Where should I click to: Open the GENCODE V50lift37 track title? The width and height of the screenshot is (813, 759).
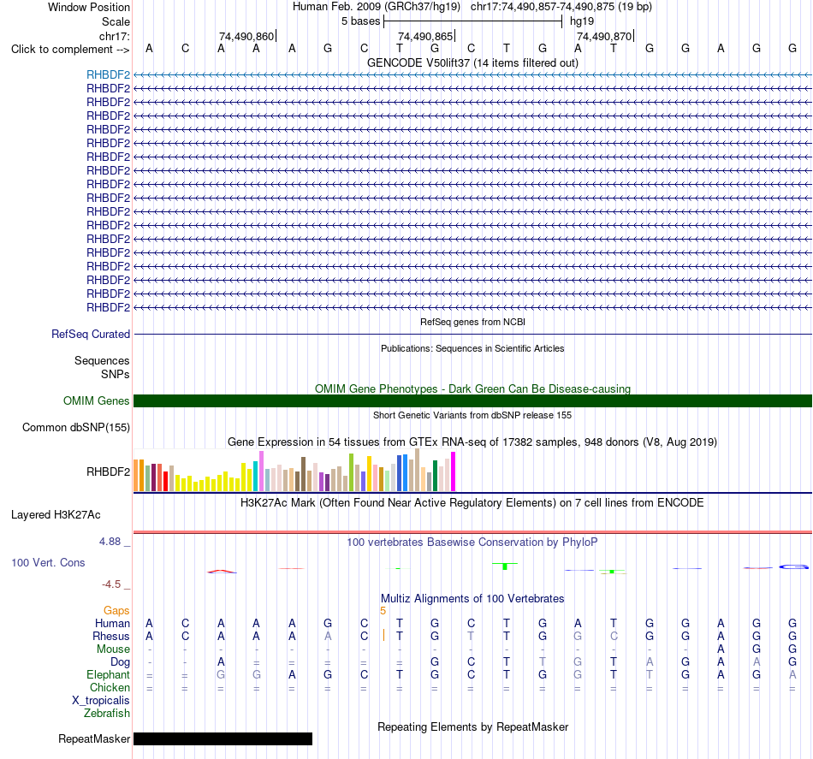[x=472, y=62]
